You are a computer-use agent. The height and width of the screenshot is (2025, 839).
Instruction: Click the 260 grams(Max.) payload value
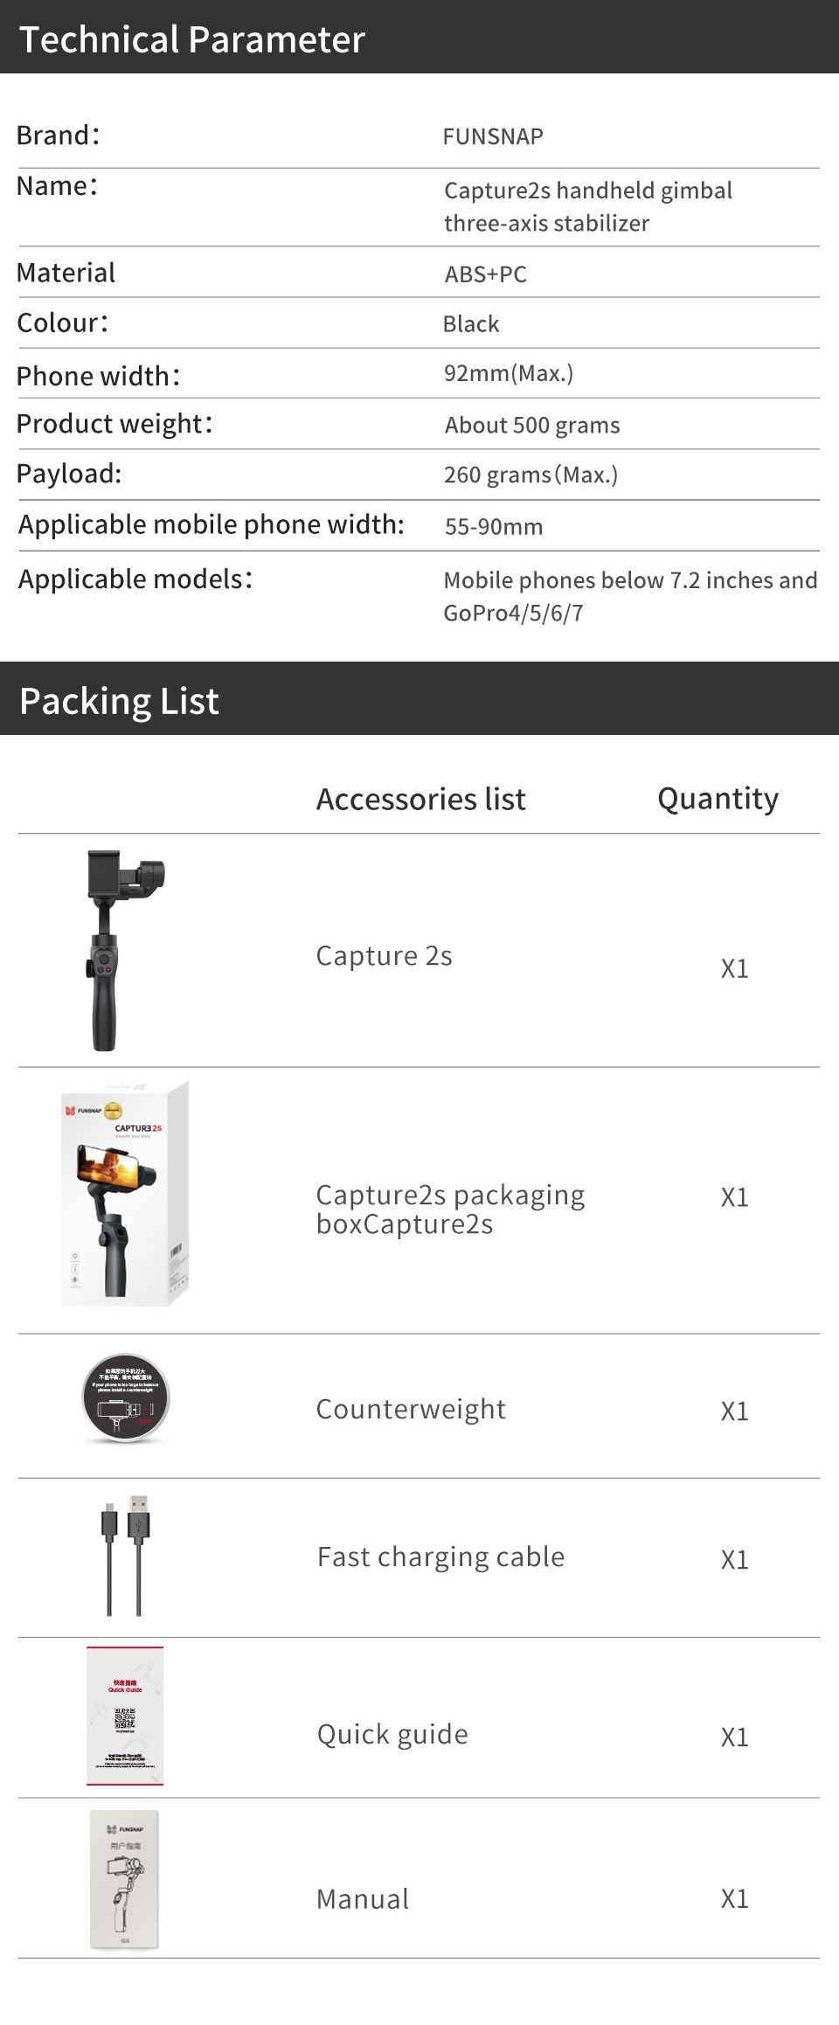[530, 475]
